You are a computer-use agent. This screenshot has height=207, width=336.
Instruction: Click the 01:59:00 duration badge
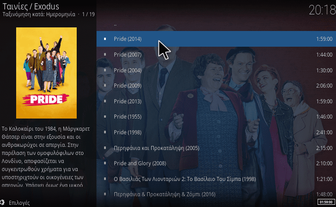(326, 202)
